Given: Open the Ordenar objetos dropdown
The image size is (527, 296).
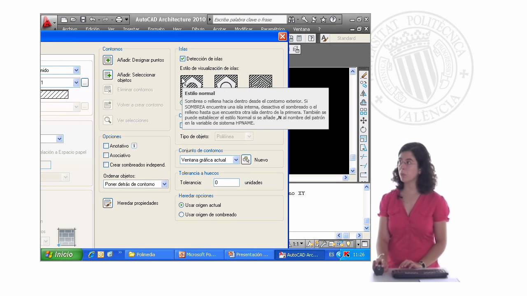Looking at the screenshot, I should click(x=136, y=184).
